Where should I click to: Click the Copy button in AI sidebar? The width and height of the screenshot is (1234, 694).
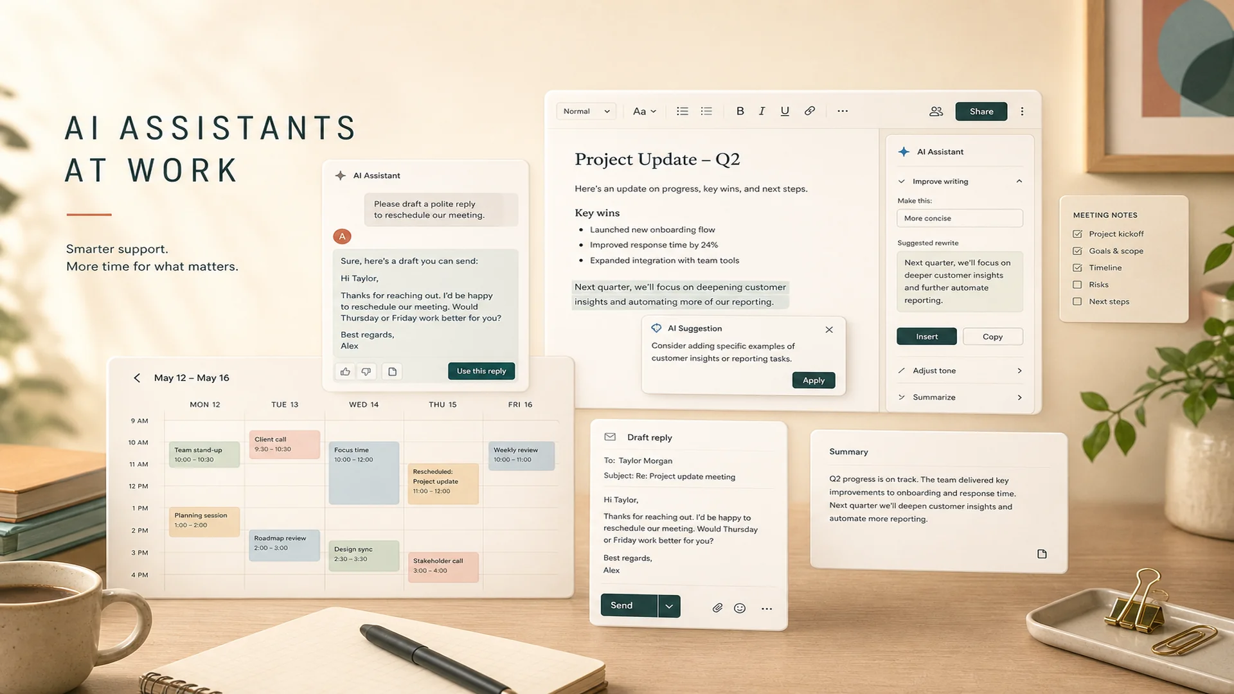coord(992,337)
